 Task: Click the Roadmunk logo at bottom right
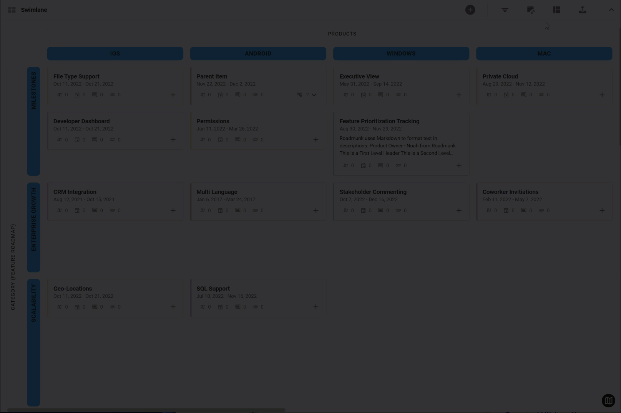pos(608,400)
